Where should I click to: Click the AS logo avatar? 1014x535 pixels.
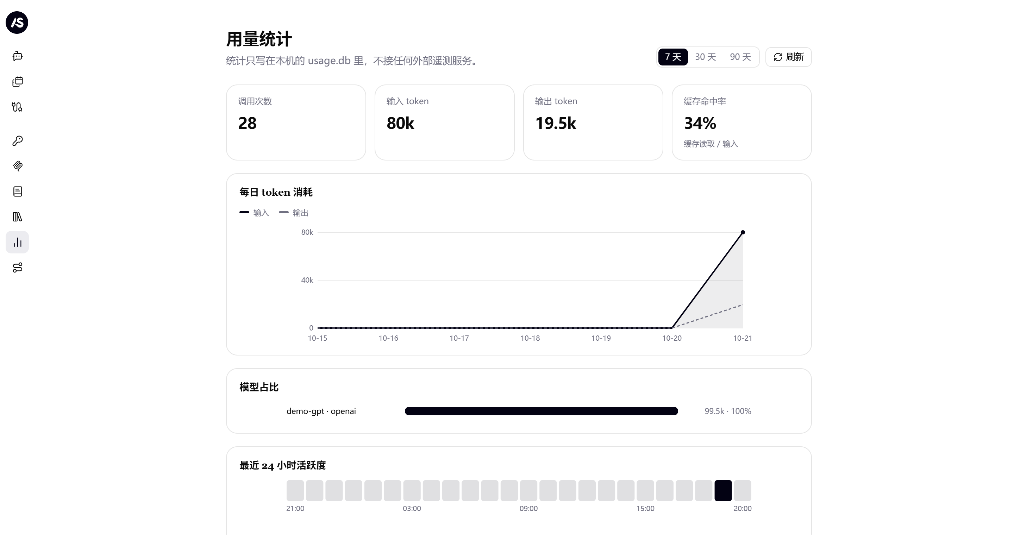(17, 23)
